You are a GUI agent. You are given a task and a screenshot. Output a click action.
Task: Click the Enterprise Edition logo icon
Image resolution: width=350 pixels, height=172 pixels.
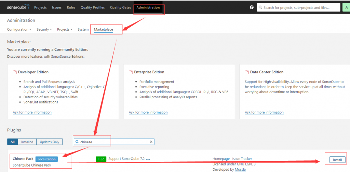click(x=131, y=72)
